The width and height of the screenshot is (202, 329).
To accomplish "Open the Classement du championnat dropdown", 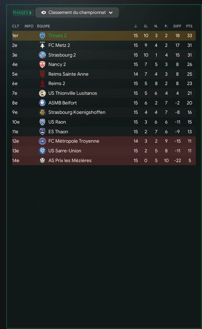I will (x=77, y=12).
